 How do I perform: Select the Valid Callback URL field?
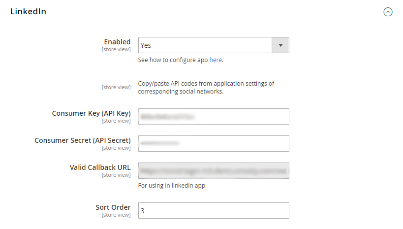[214, 170]
